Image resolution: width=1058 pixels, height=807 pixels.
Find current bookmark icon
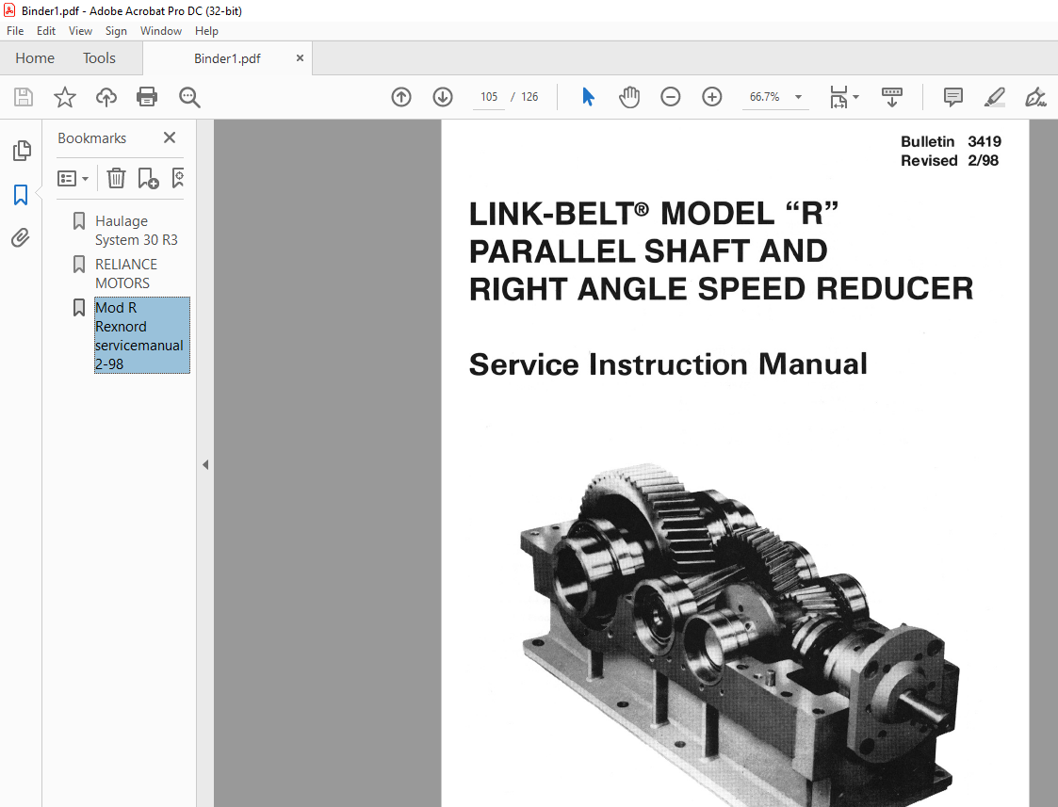(178, 178)
